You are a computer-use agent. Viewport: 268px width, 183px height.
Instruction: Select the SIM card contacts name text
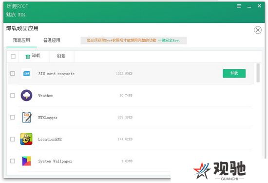click(x=57, y=74)
